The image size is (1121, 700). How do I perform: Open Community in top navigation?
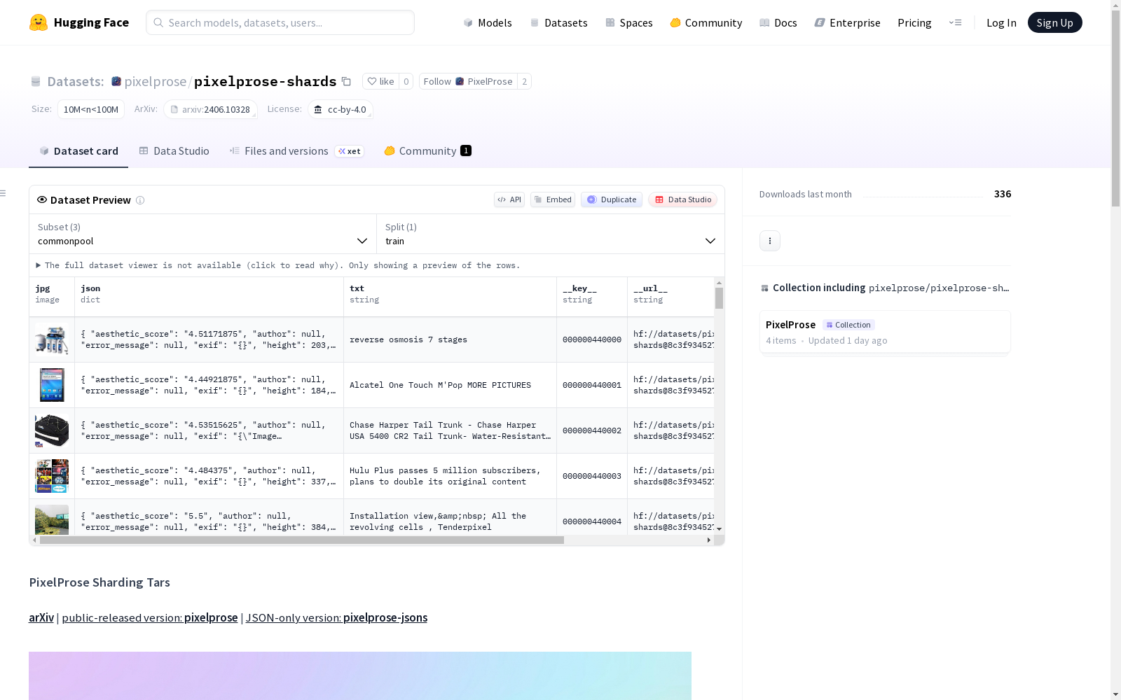pyautogui.click(x=706, y=22)
